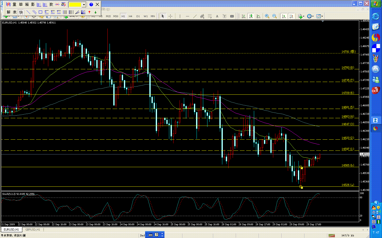Select the blue parallel lines channel tool
The width and height of the screenshot is (382, 238).
(34, 12)
